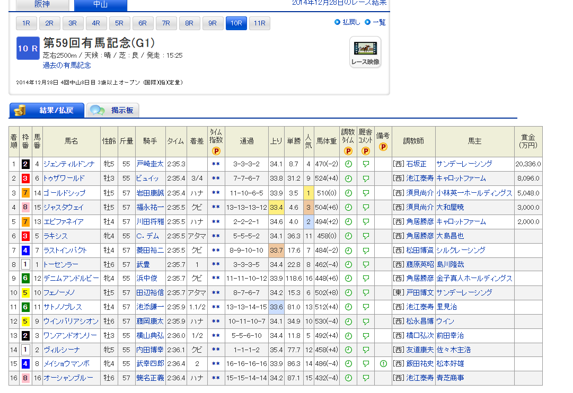Open horse エピファネイア details link
This screenshot has width=573, height=393.
click(64, 221)
